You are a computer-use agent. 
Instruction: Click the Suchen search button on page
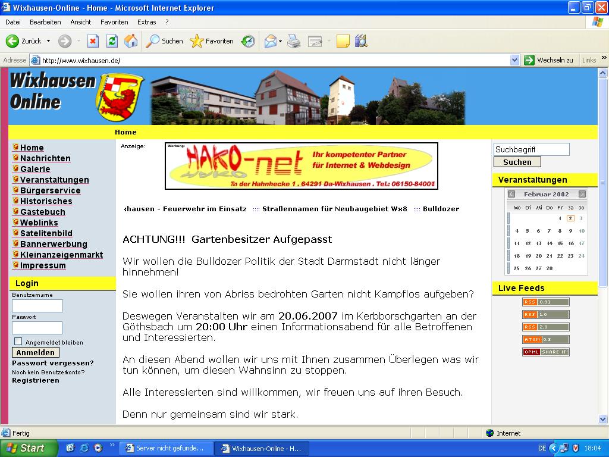click(x=517, y=162)
